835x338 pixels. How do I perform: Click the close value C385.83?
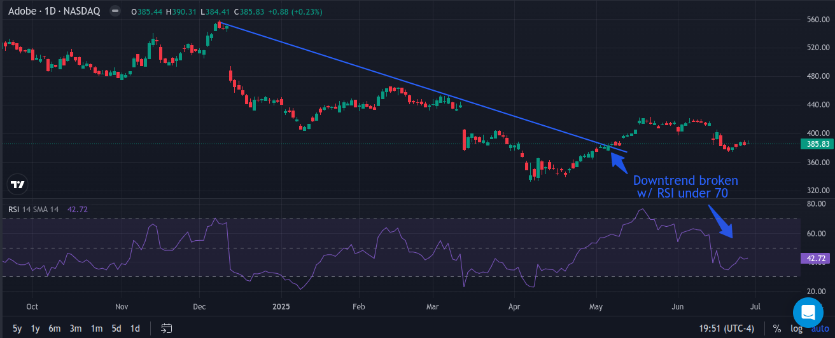pos(249,11)
